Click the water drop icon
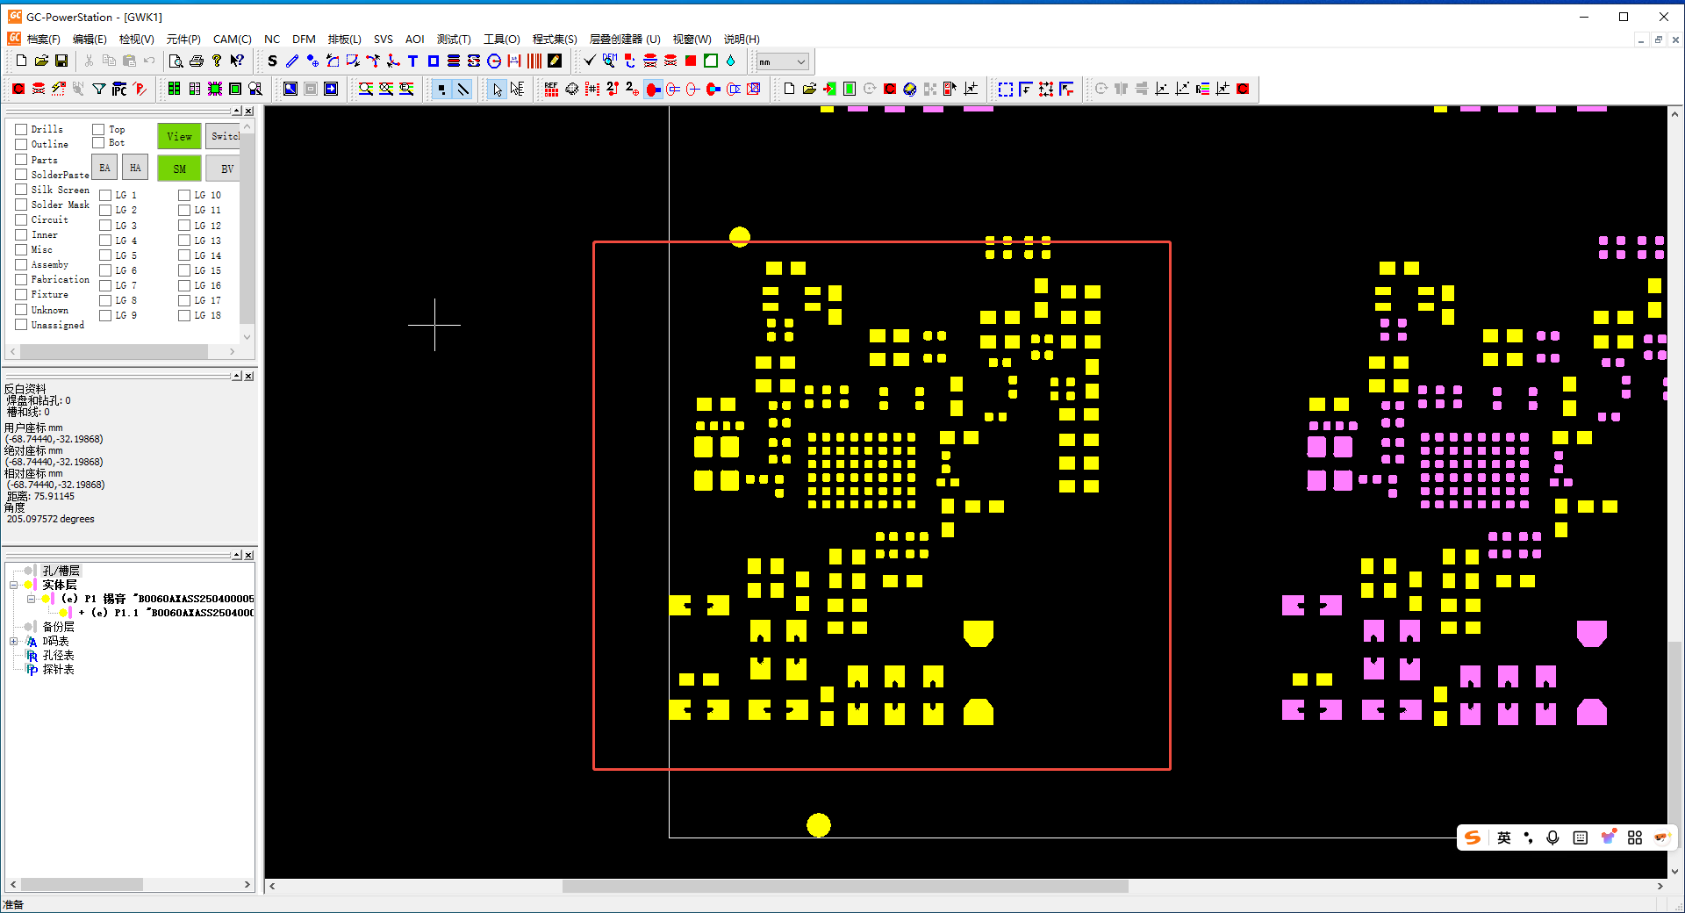This screenshot has height=913, width=1685. click(730, 61)
